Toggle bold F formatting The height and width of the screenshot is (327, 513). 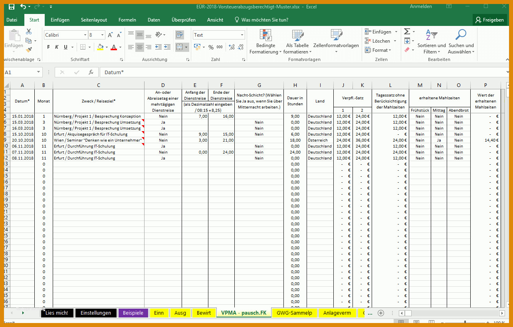(x=48, y=47)
